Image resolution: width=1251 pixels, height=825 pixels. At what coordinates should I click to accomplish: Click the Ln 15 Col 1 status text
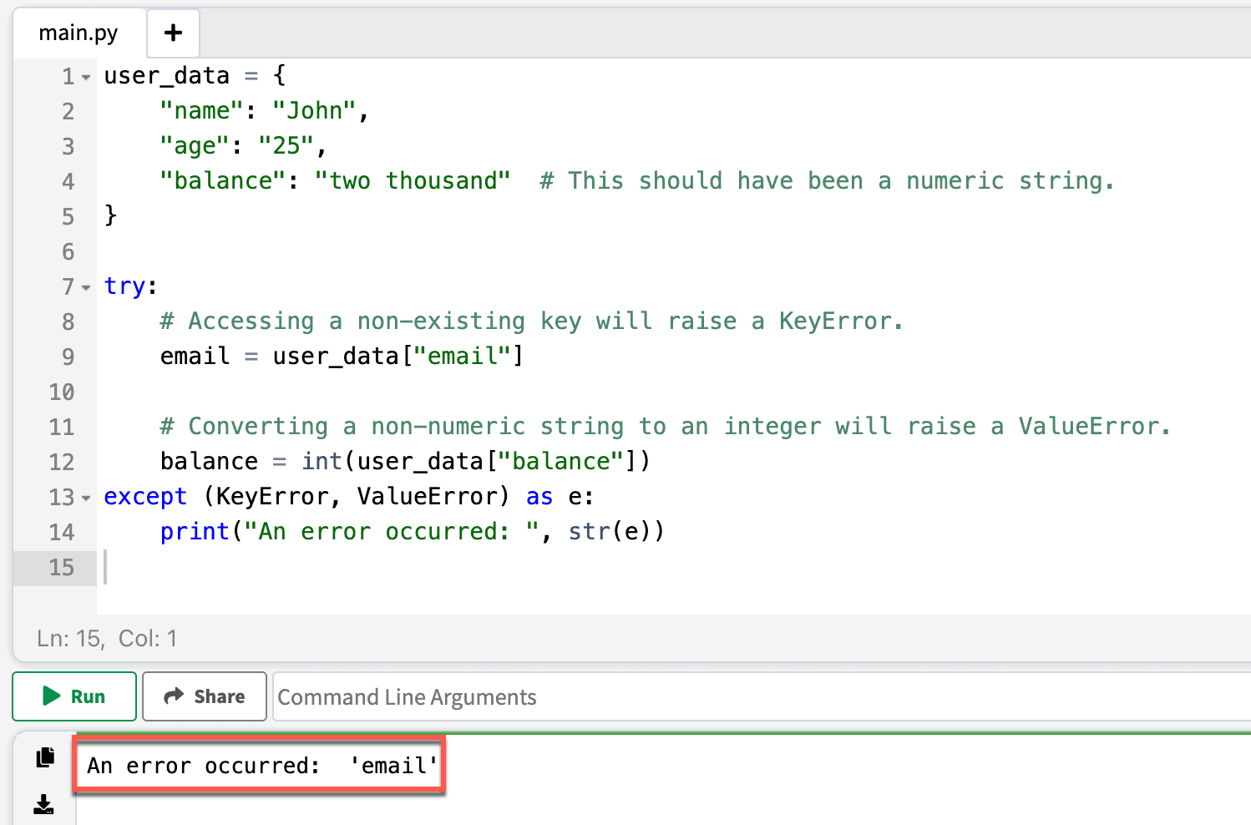105,638
